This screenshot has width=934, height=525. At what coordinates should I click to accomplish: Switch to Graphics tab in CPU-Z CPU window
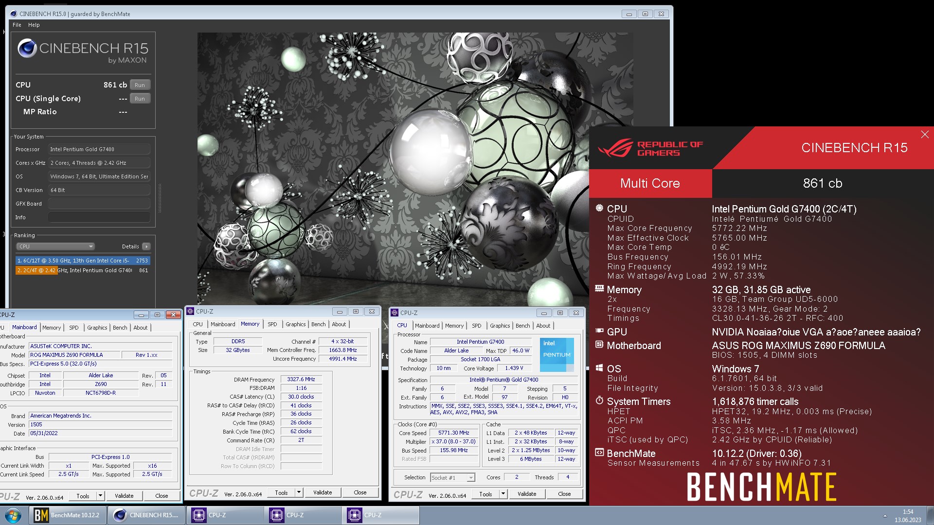(x=500, y=326)
